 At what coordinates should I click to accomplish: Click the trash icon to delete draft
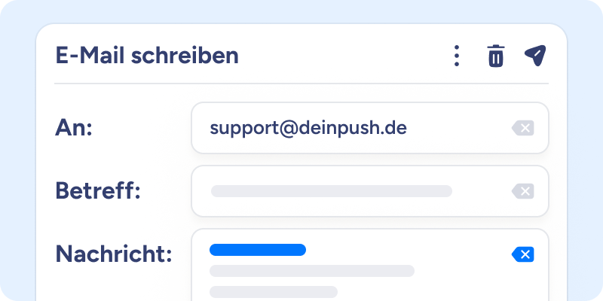point(495,56)
